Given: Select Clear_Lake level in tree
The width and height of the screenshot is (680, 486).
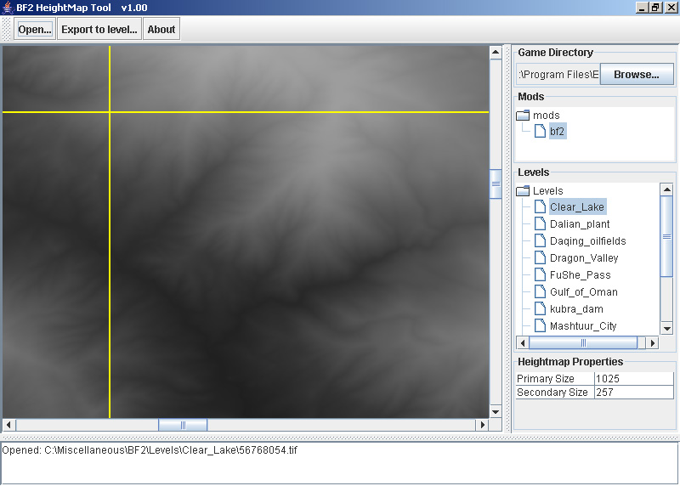Looking at the screenshot, I should click(576, 207).
